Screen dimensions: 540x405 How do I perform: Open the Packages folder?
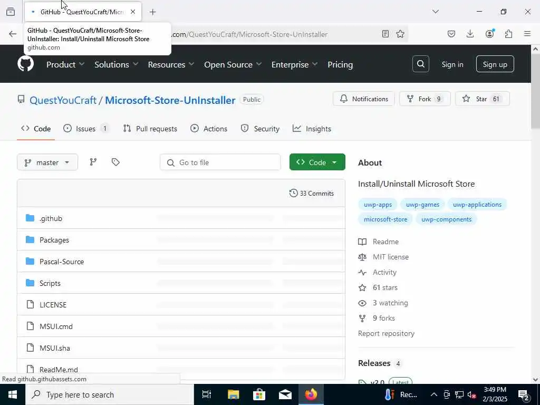click(x=54, y=240)
